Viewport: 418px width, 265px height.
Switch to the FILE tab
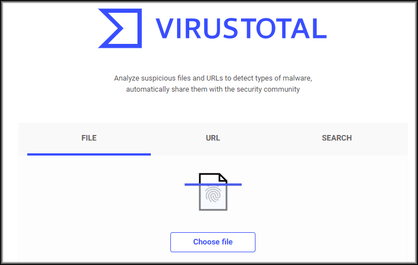[x=88, y=138]
